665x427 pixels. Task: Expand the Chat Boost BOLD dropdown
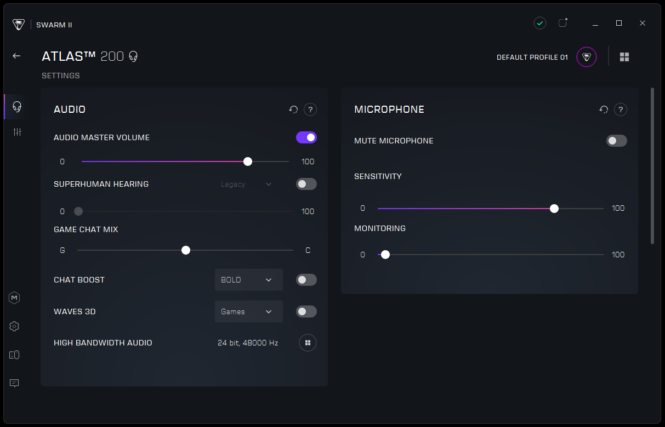coord(248,280)
